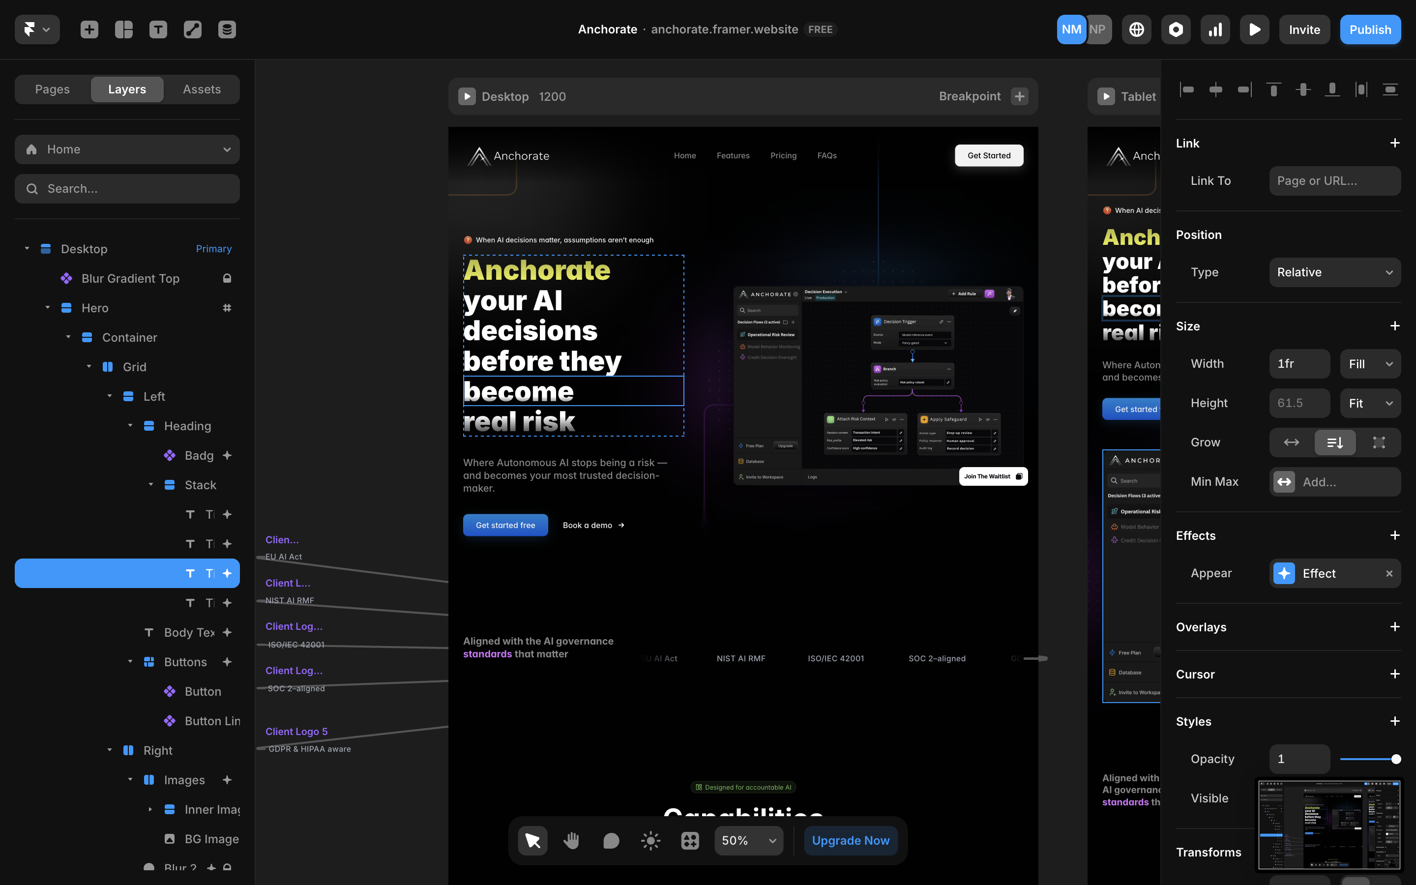
Task: Click the Publish button
Action: 1370,29
